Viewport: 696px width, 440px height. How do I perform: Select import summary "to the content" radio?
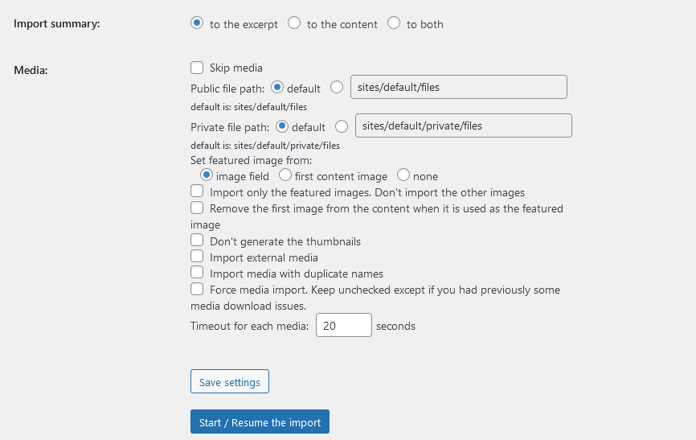294,23
